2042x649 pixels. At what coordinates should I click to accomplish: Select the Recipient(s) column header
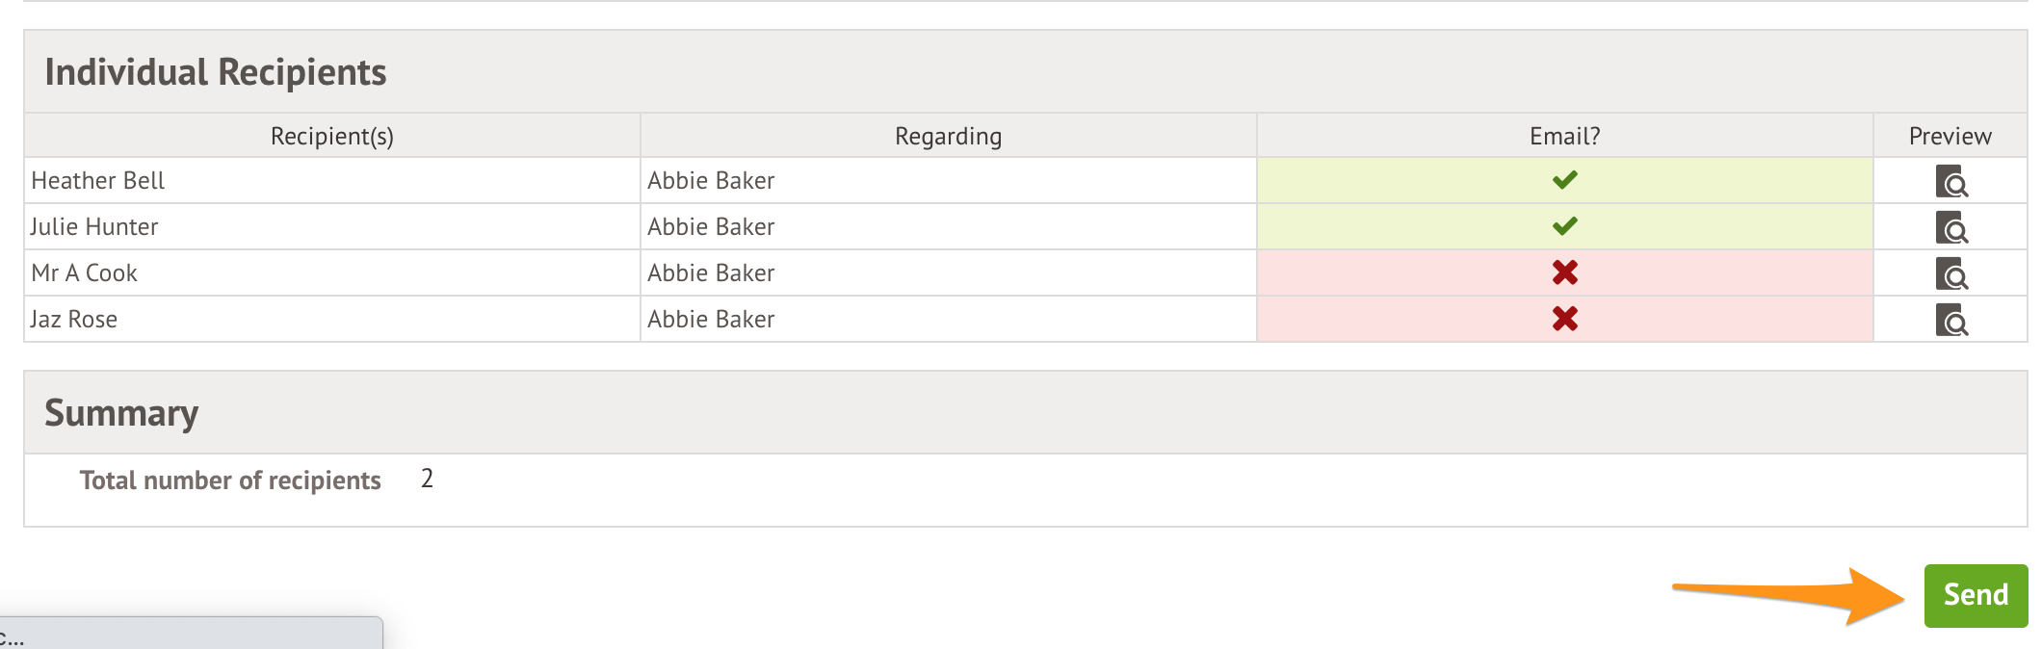point(332,136)
